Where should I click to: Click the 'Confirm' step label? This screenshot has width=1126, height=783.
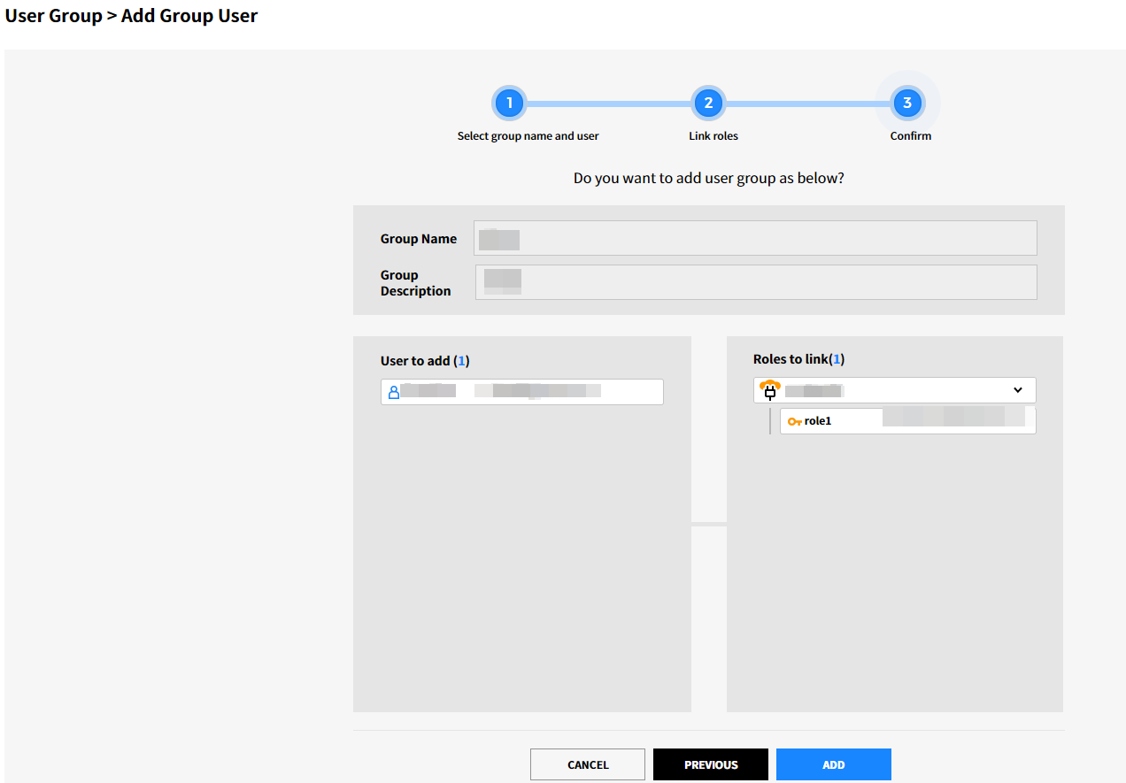point(910,136)
